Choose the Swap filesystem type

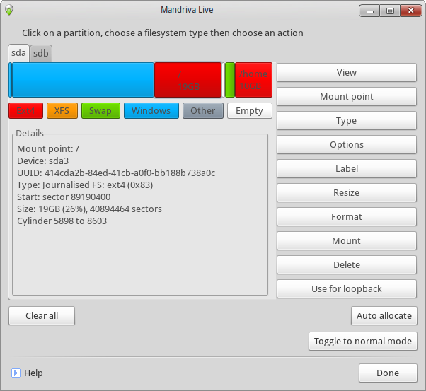(100, 111)
